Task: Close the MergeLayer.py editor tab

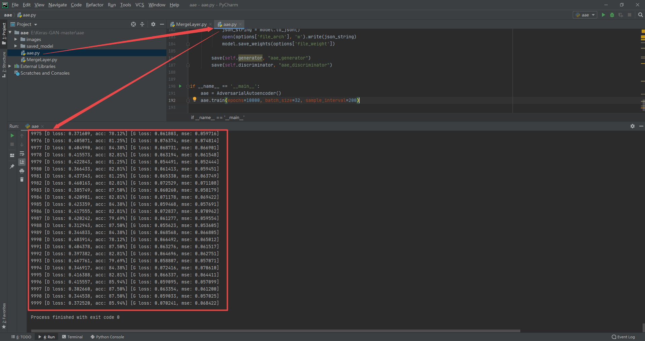Action: [x=210, y=24]
